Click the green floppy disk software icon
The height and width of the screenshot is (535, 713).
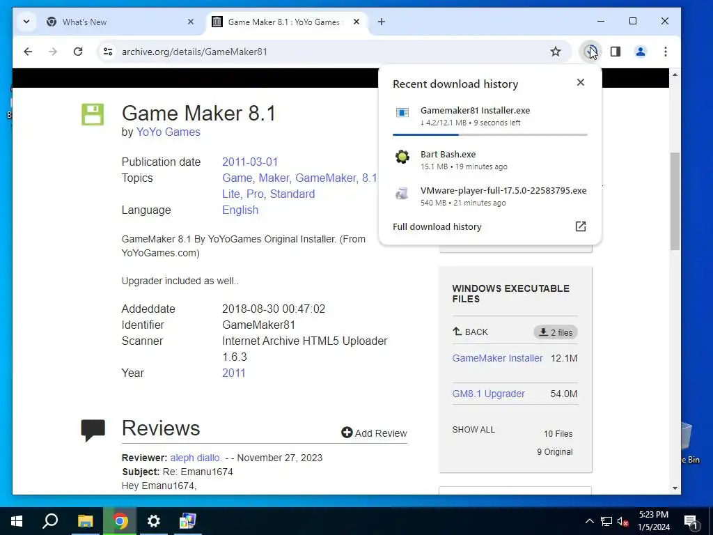pos(93,114)
